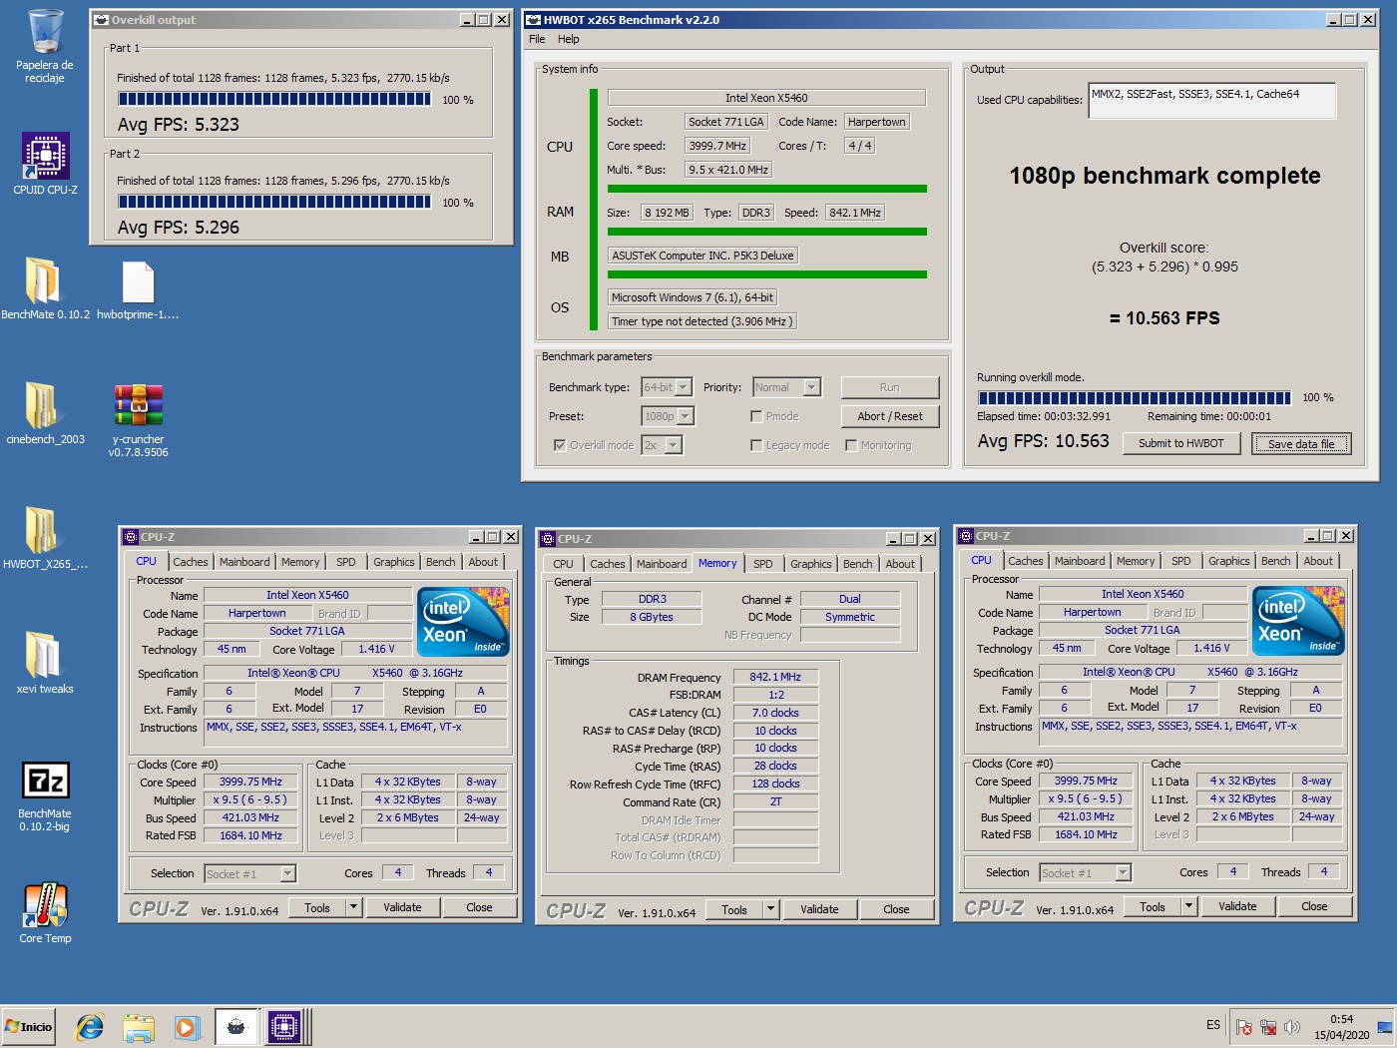Click the Overkill output title bar icon
The width and height of the screenshot is (1397, 1048).
click(101, 20)
